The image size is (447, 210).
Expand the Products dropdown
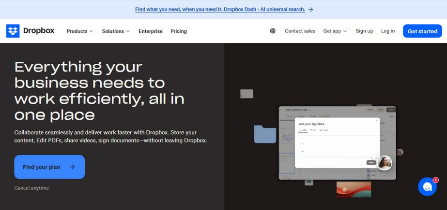point(80,31)
